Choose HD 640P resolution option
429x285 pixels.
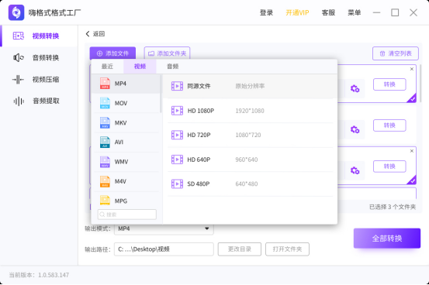click(250, 160)
